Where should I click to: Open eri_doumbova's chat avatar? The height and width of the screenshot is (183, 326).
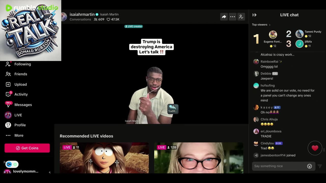click(x=256, y=131)
